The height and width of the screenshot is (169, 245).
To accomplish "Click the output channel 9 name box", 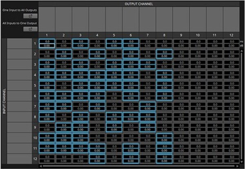I will [181, 18].
